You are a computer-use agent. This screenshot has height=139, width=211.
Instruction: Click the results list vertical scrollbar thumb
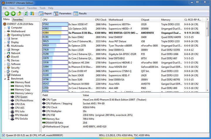(207, 28)
